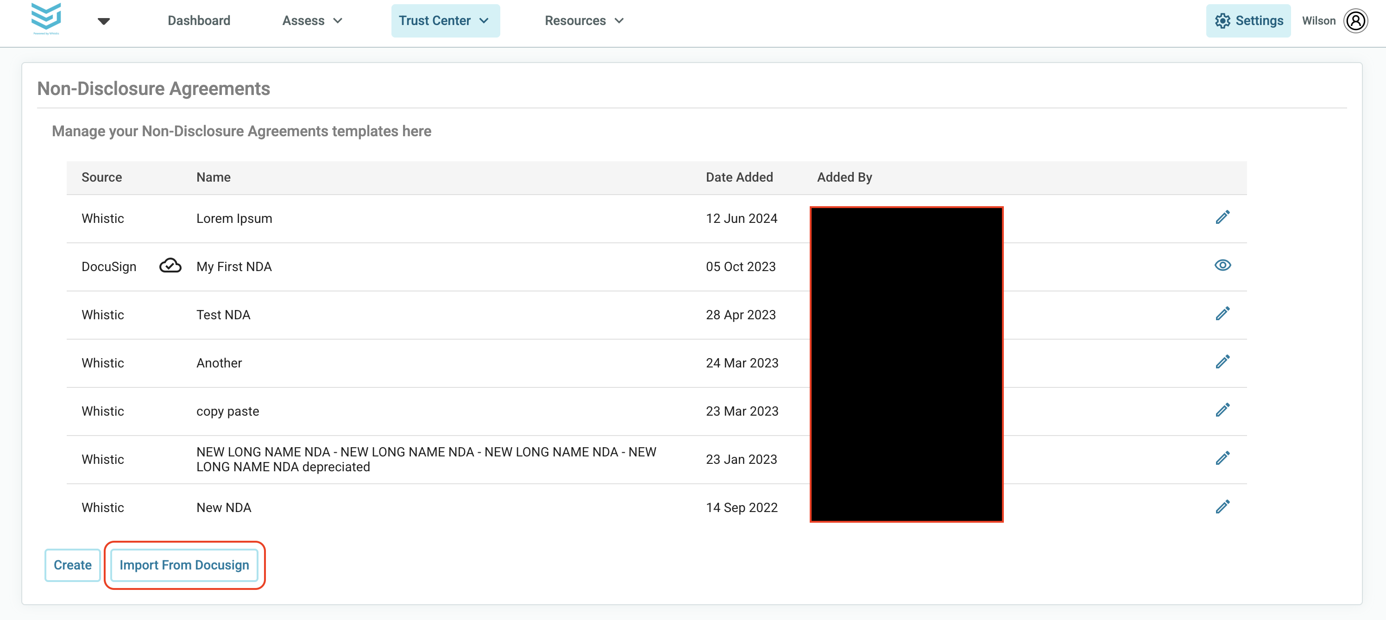Screen dimensions: 1386x620
Task: Edit the Lorem Ipsum NDA with pencil icon
Action: (1222, 217)
